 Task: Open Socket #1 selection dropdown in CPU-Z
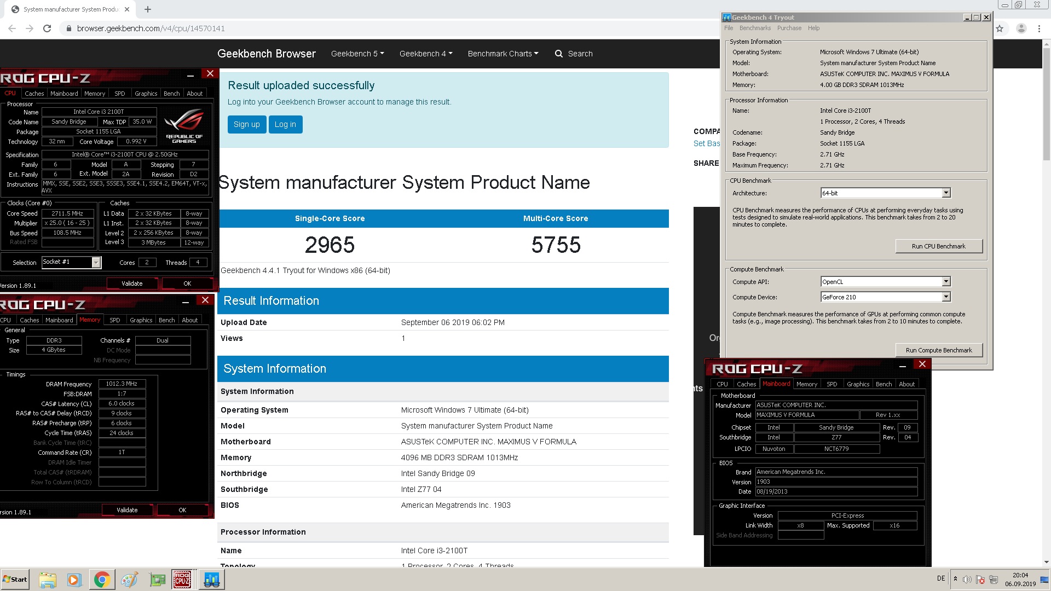pyautogui.click(x=96, y=262)
